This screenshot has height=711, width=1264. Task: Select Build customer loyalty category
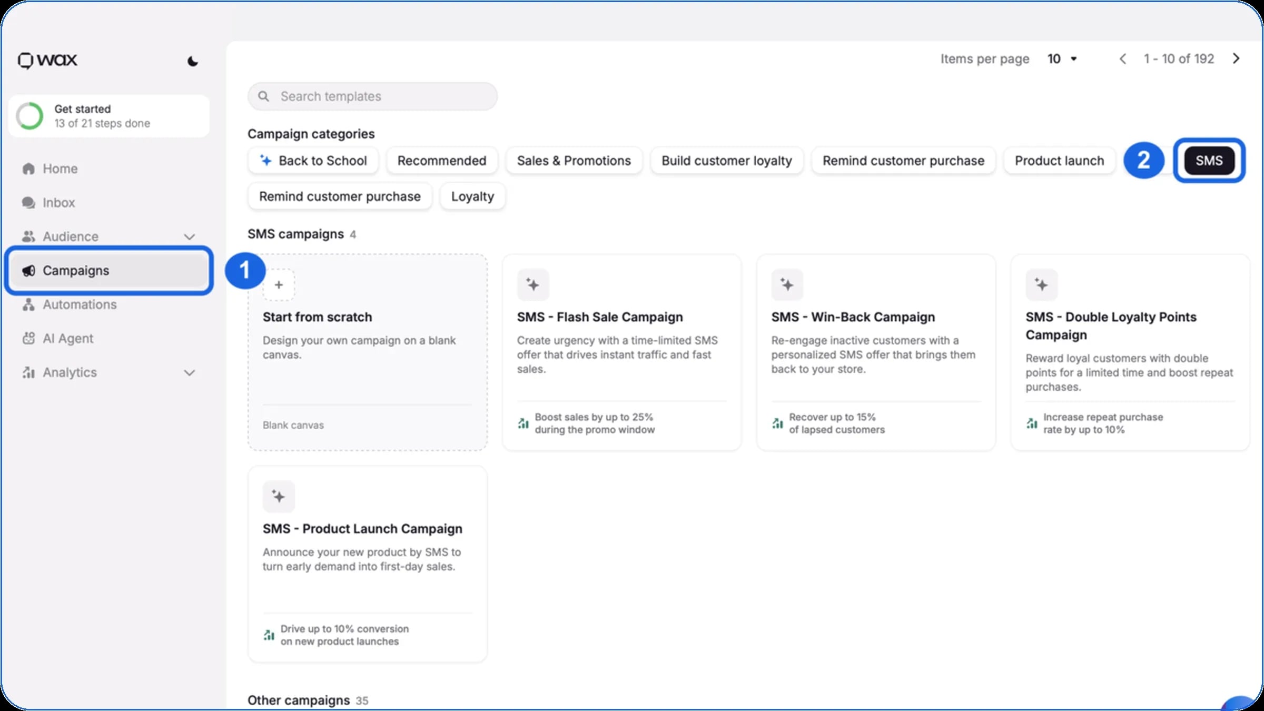[727, 161]
